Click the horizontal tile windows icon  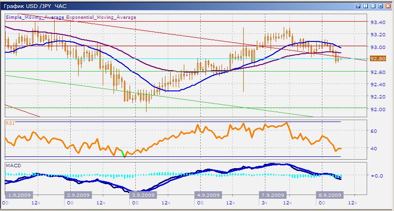[373, 6]
